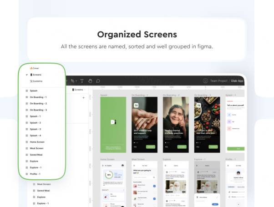Screen dimensions: 274x207
Task: Click frame icon next to Home Screen
Action: coord(27,142)
